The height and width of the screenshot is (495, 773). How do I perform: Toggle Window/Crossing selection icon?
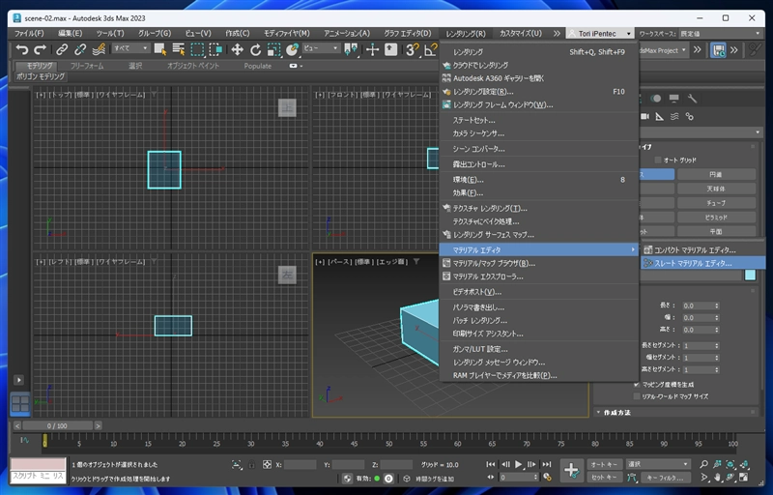(215, 49)
